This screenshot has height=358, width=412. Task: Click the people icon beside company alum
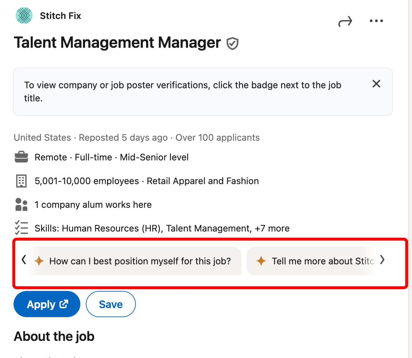point(21,205)
